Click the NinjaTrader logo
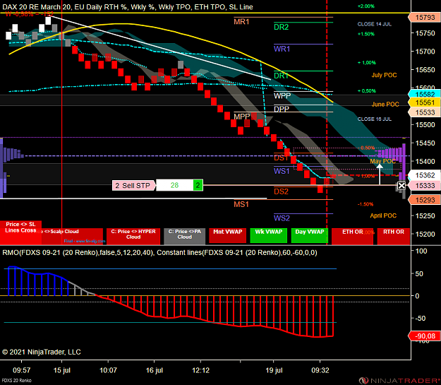This screenshot has width=441, height=385. [x=399, y=381]
